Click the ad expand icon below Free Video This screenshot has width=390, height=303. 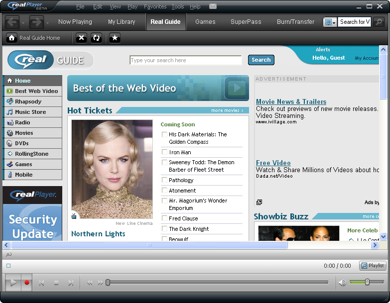[x=259, y=202]
